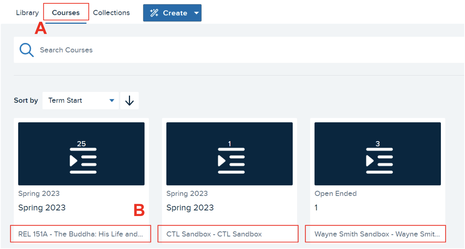Toggle sort direction arrow
This screenshot has width=465, height=249.
(x=129, y=100)
